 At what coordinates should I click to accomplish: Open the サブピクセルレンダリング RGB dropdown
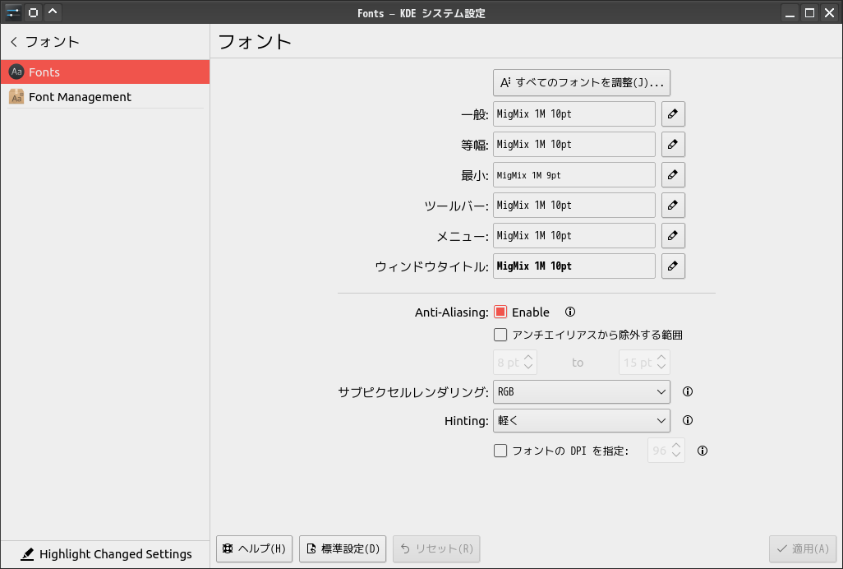point(582,391)
